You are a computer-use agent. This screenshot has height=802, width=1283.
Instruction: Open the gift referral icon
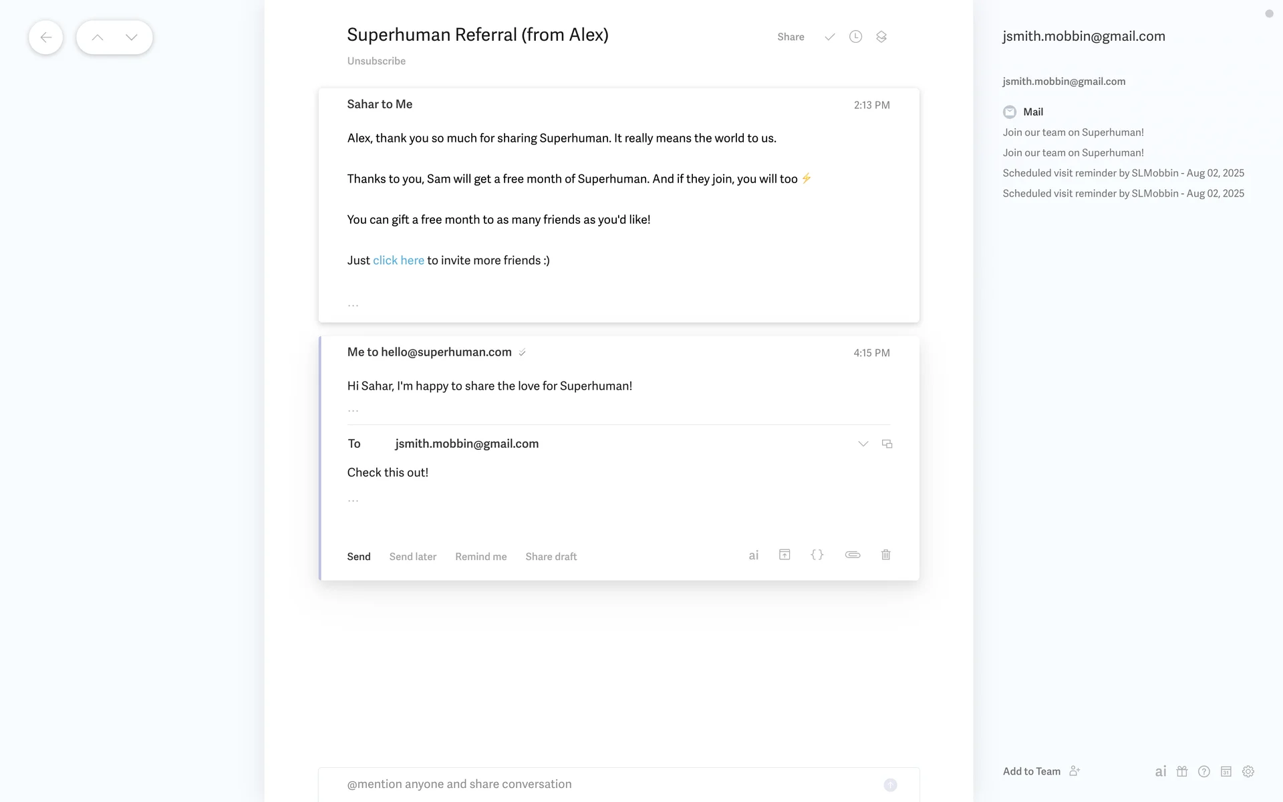1182,771
